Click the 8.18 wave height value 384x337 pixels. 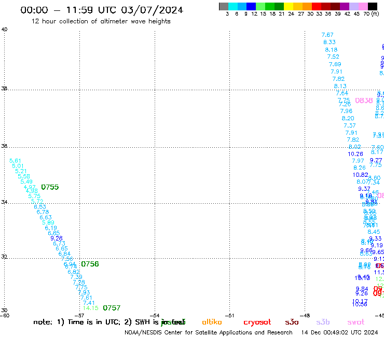point(332,50)
